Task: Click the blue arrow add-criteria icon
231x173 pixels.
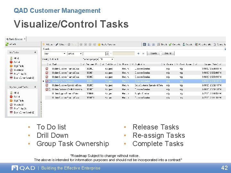Action: point(138,54)
